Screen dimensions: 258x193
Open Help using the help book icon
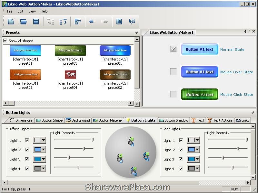pyautogui.click(x=119, y=21)
